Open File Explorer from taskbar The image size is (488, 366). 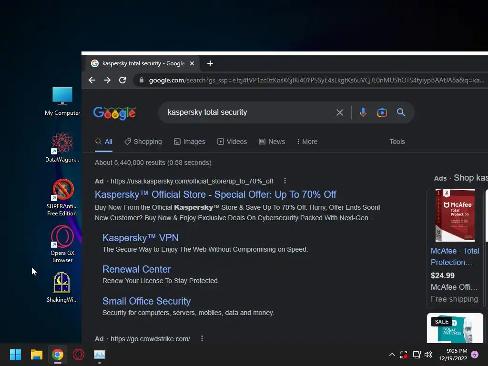(x=36, y=355)
